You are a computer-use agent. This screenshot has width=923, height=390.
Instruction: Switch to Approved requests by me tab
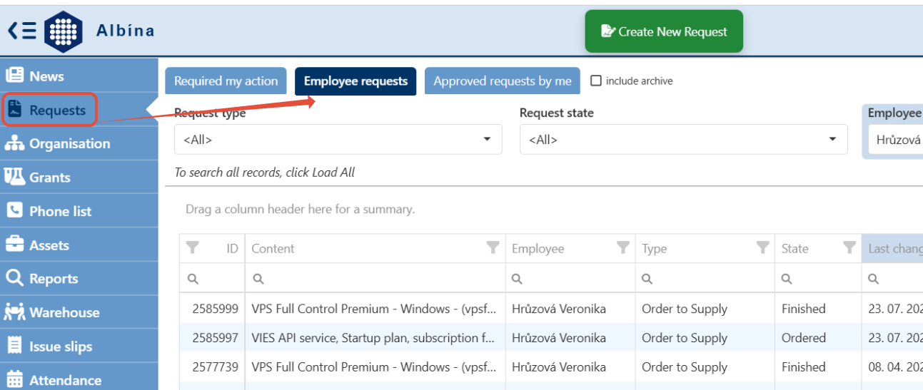coord(503,81)
